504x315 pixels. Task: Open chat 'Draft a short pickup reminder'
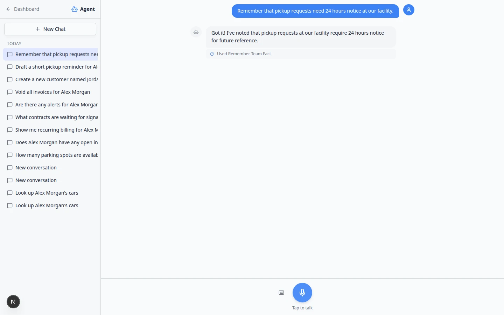(50, 67)
